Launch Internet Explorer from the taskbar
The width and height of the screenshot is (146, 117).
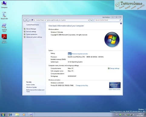click(10, 115)
